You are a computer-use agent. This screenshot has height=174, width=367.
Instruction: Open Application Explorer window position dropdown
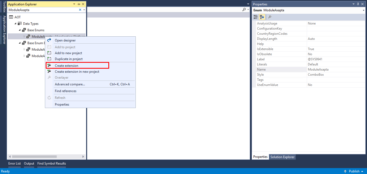[74, 4]
